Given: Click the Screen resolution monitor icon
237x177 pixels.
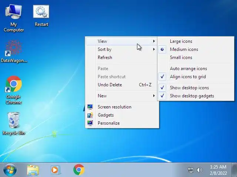Looking at the screenshot, I should (x=90, y=107).
